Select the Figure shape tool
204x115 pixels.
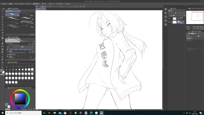pyautogui.click(x=2, y=54)
